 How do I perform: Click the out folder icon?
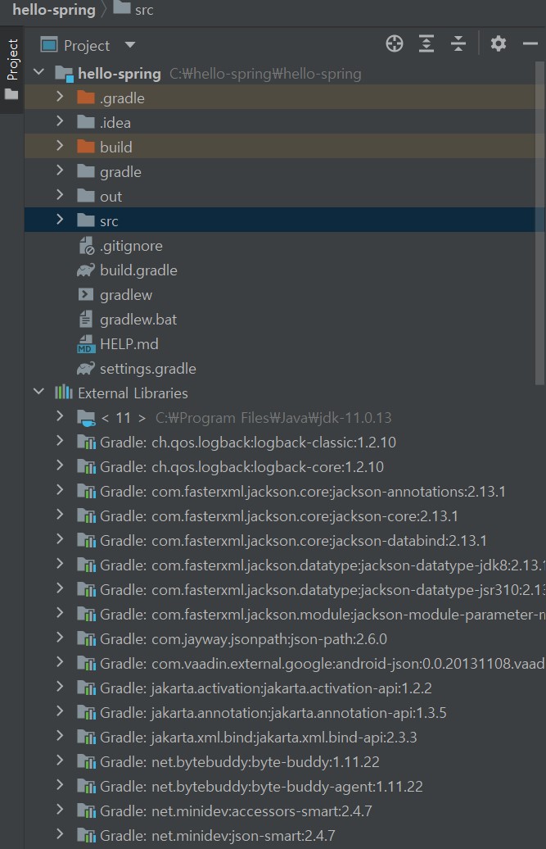click(86, 196)
